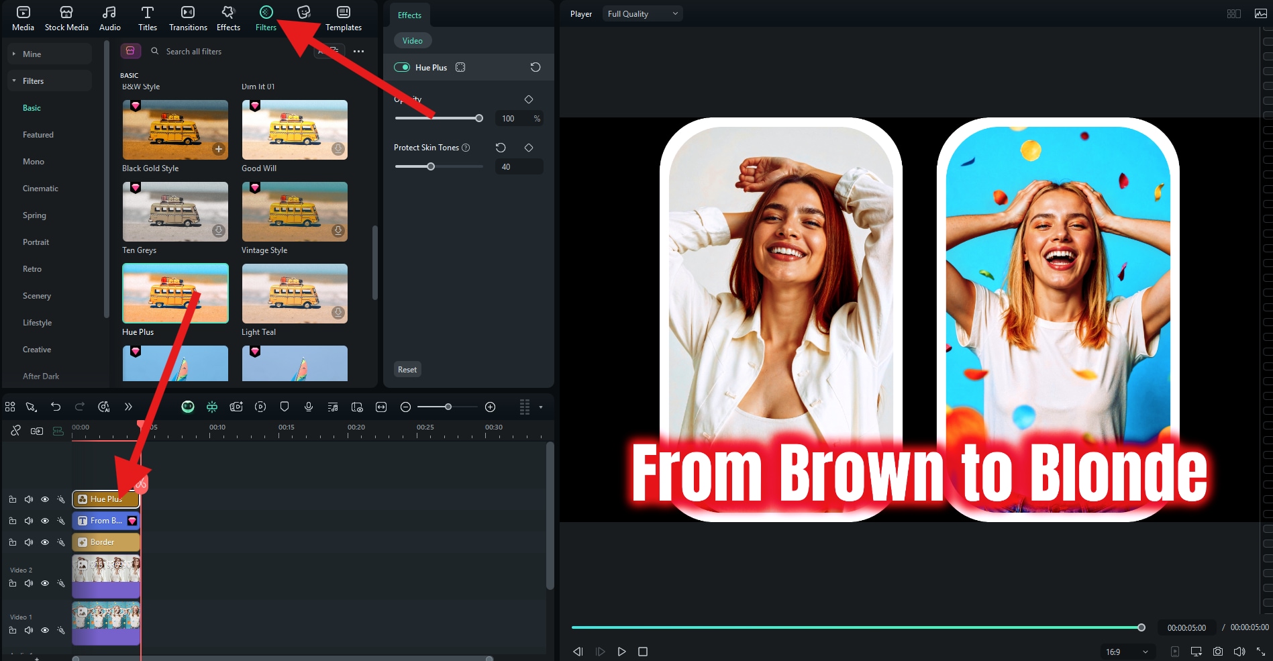Download the Light Teal filter
Image resolution: width=1273 pixels, height=661 pixels.
338,313
